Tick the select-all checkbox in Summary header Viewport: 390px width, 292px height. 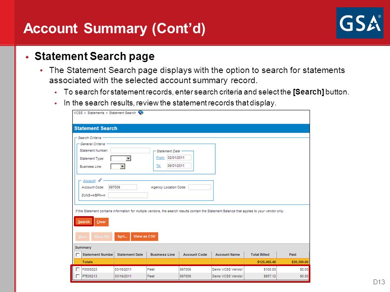pyautogui.click(x=78, y=255)
